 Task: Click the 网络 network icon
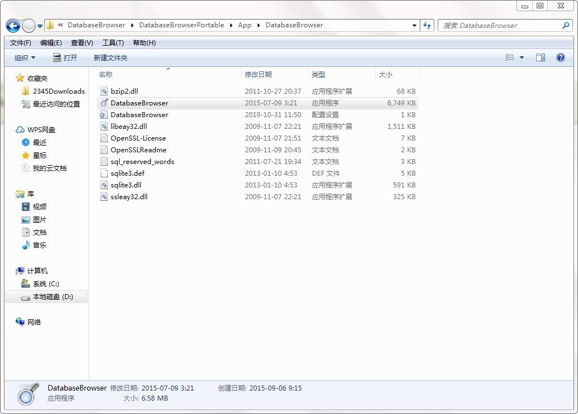(x=20, y=322)
